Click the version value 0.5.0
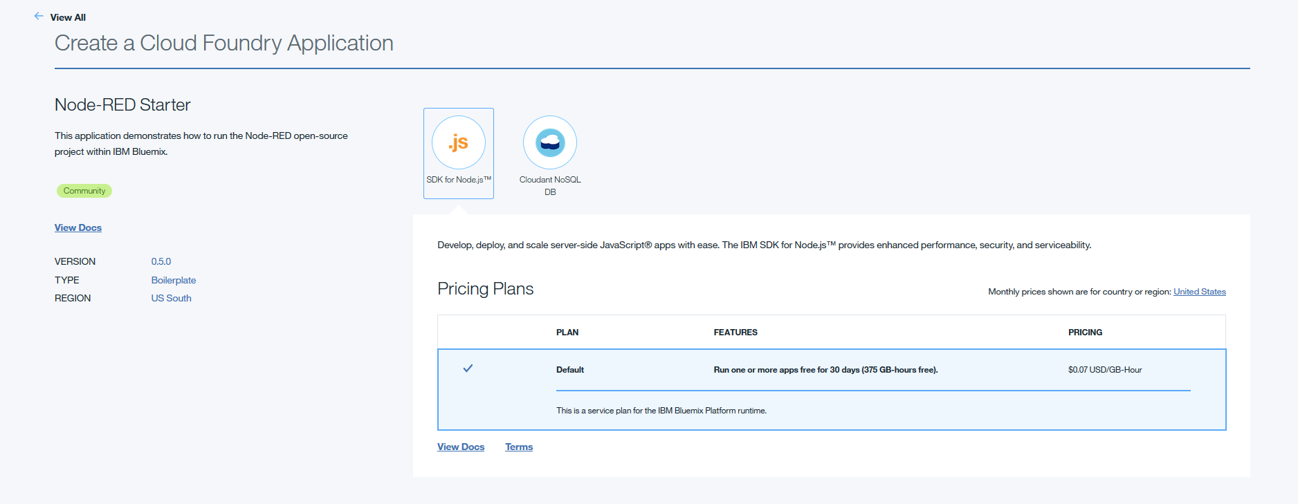 coord(161,261)
